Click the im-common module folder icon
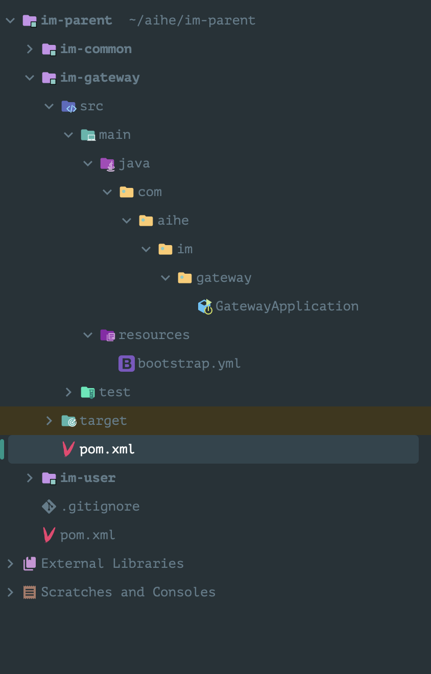The height and width of the screenshot is (674, 431). [x=50, y=50]
